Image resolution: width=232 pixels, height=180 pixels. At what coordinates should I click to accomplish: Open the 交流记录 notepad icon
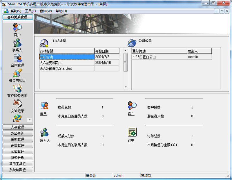pyautogui.click(x=17, y=104)
